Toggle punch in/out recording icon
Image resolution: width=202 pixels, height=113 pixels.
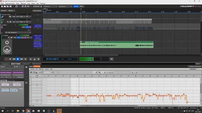point(38,59)
